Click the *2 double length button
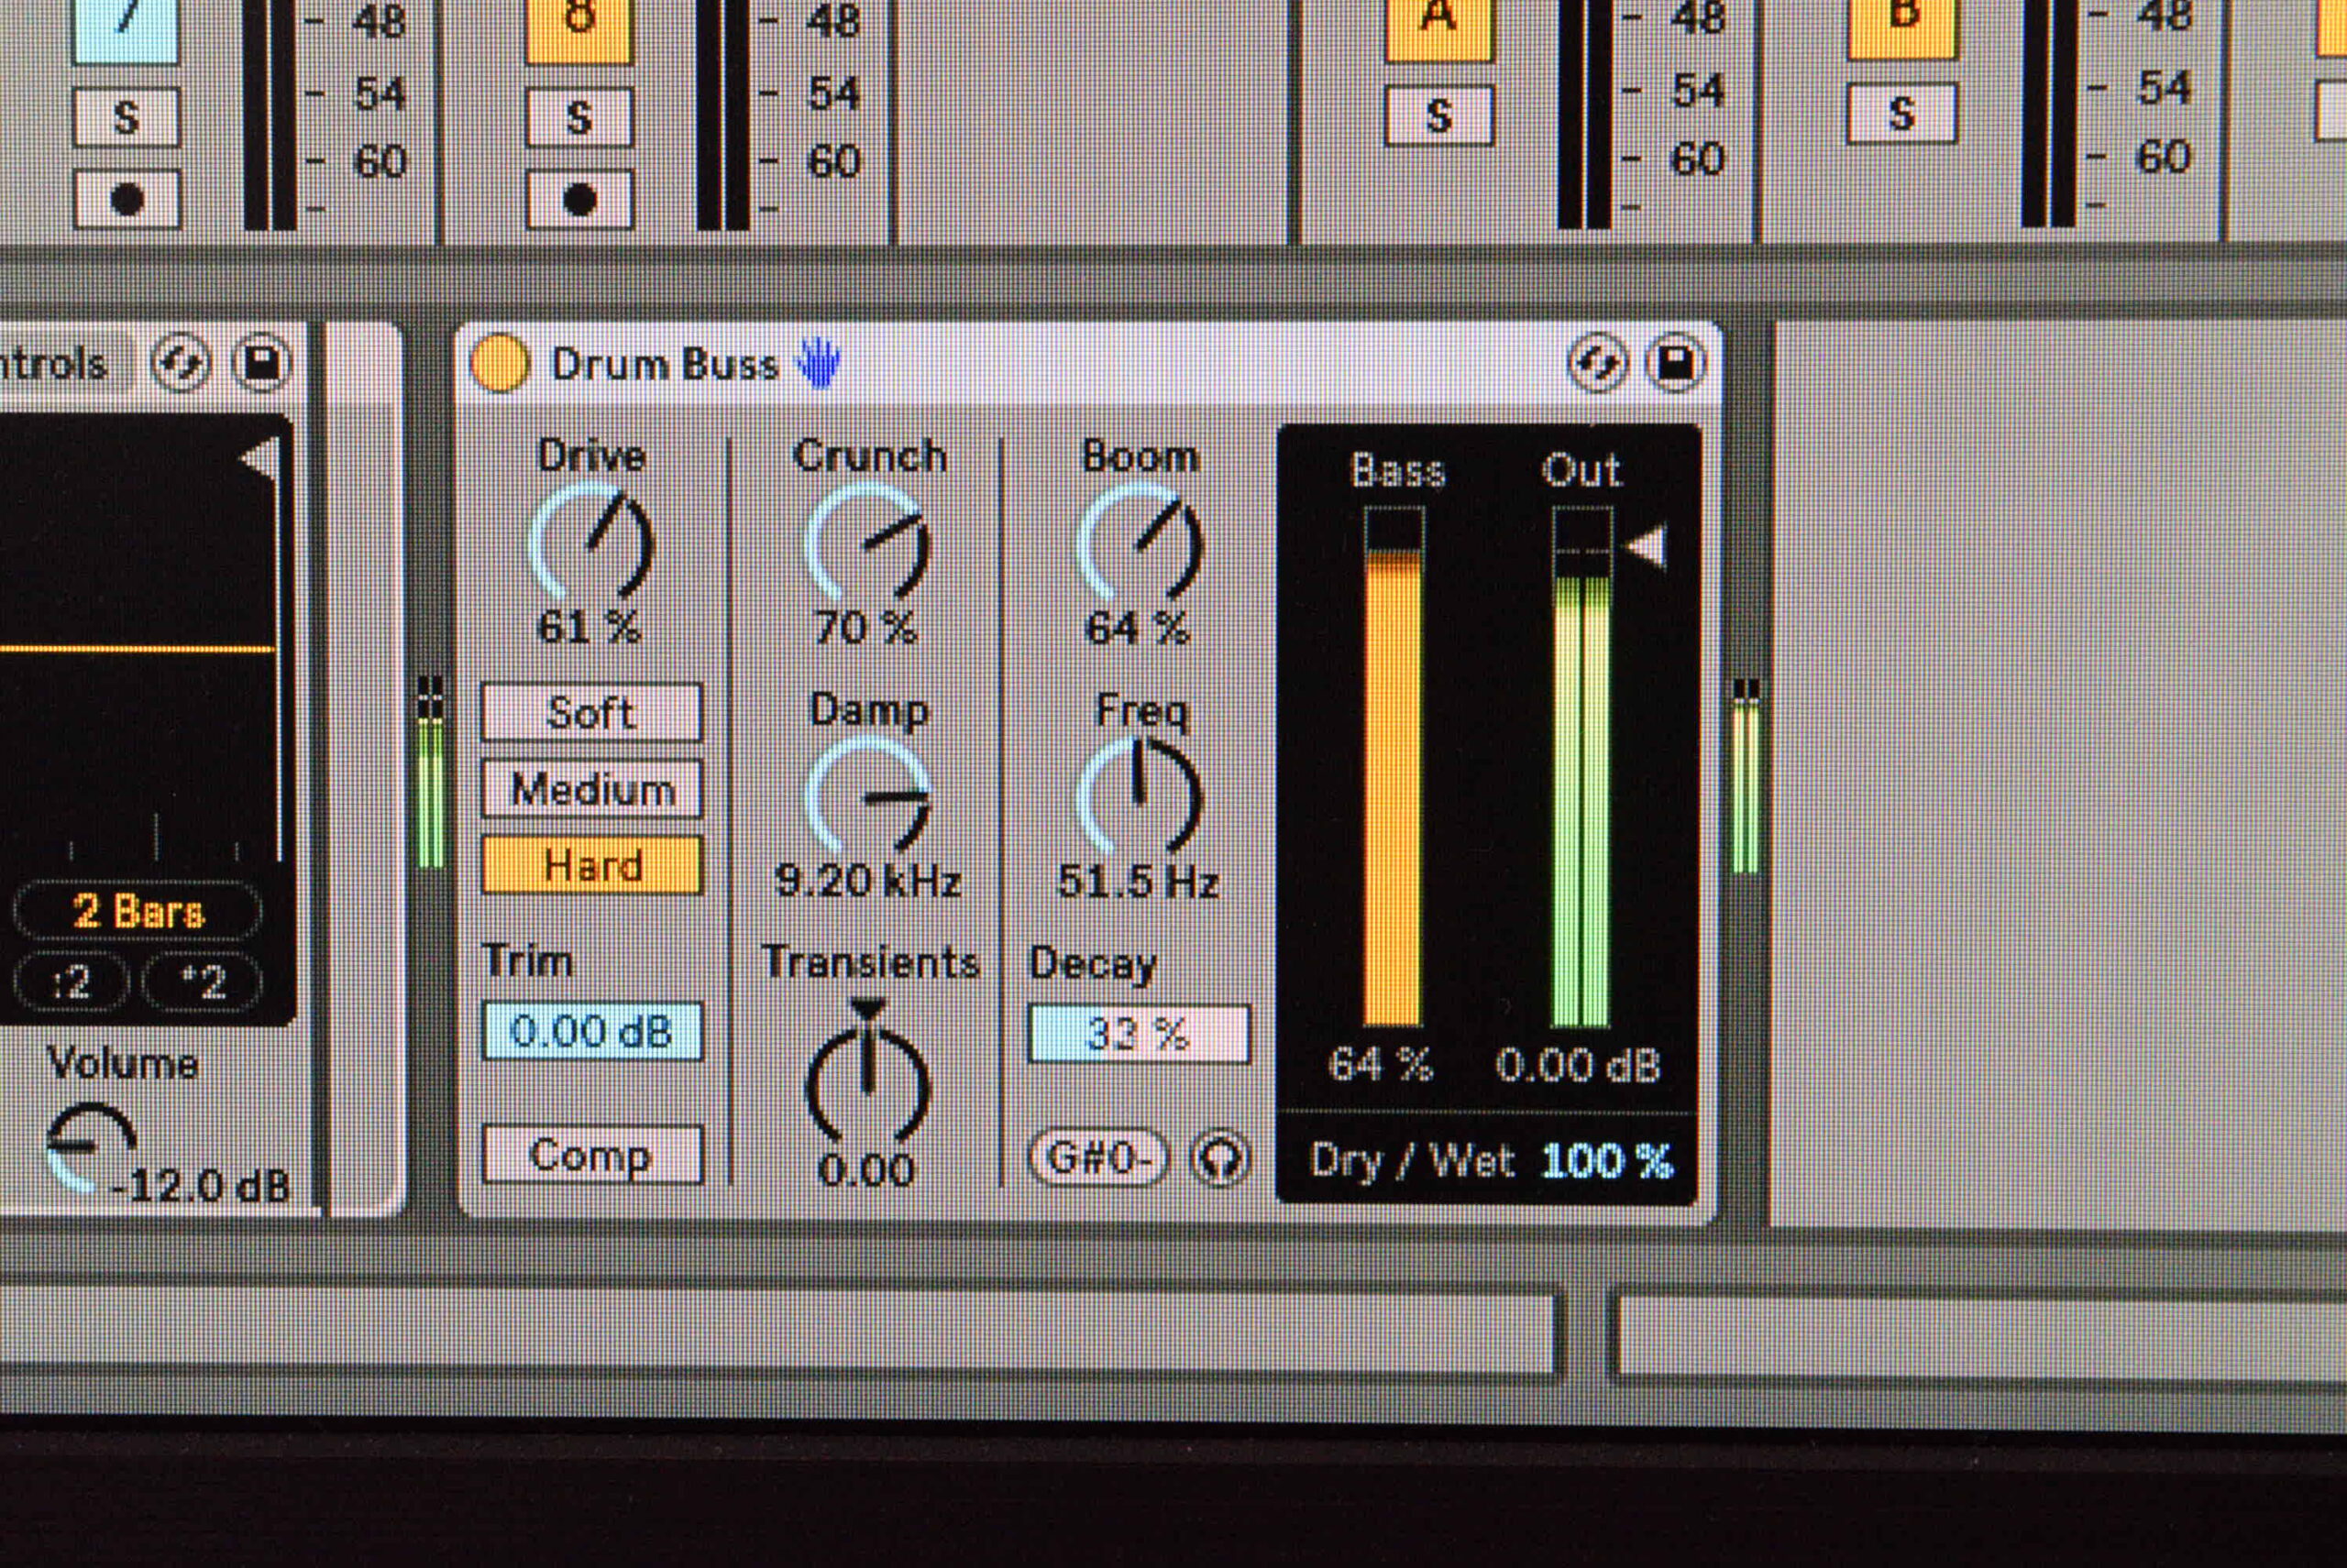This screenshot has width=2347, height=1568. [204, 983]
